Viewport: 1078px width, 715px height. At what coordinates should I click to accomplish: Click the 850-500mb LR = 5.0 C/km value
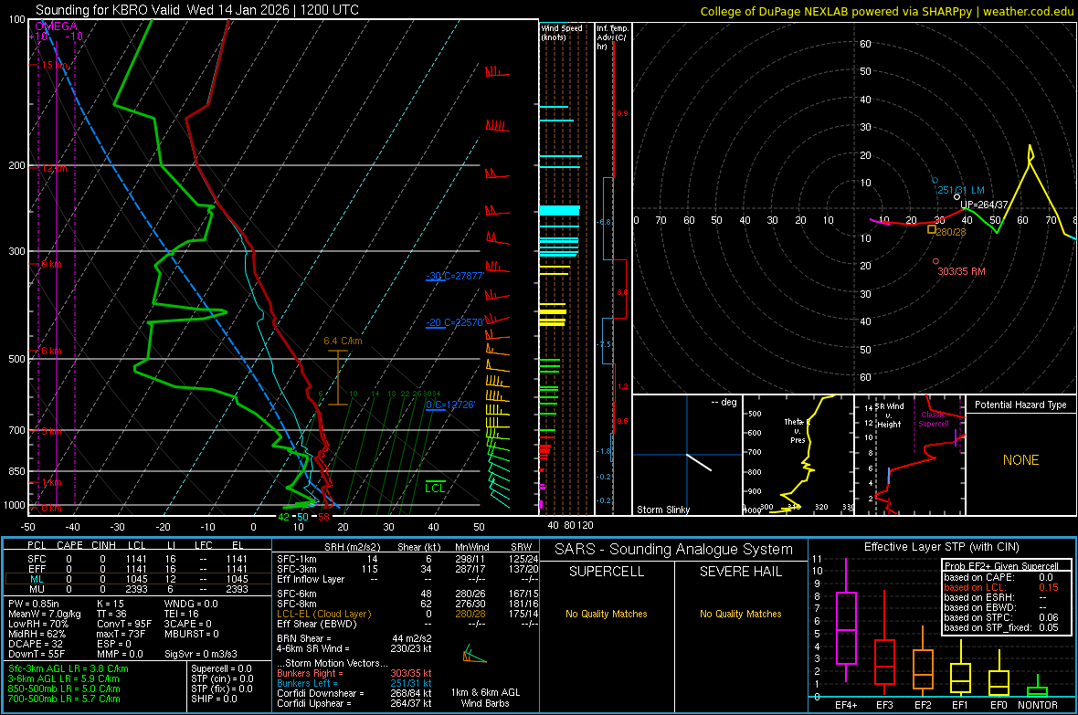click(x=64, y=689)
